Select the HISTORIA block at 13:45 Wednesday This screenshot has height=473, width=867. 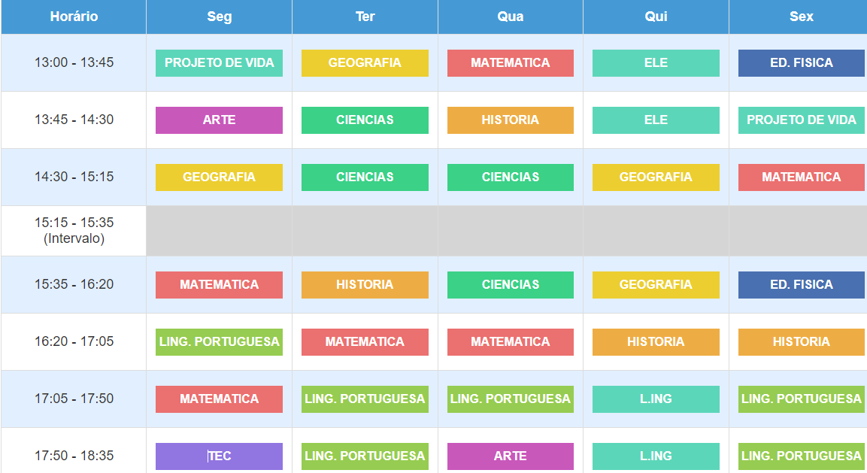click(511, 120)
